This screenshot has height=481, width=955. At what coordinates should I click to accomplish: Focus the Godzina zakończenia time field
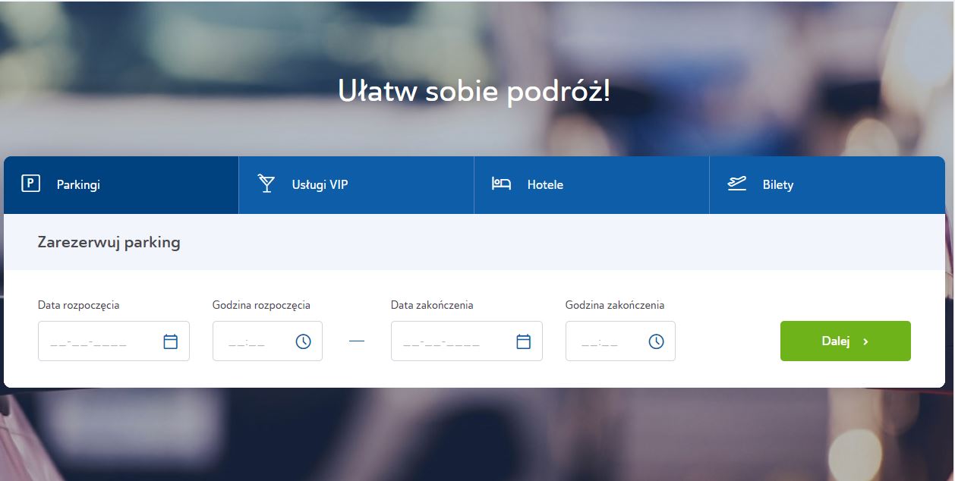(x=604, y=341)
